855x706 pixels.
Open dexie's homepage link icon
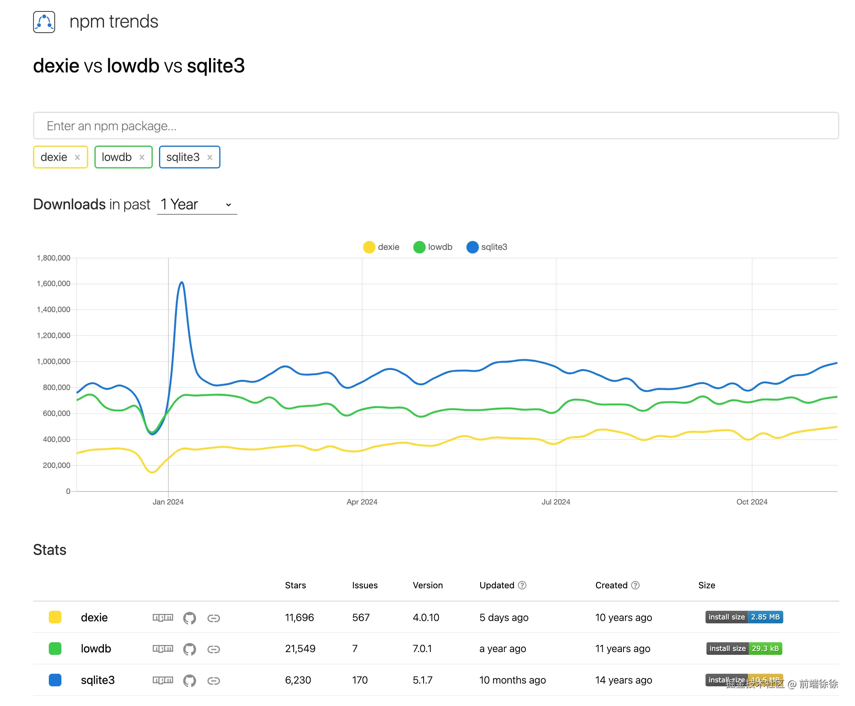213,618
